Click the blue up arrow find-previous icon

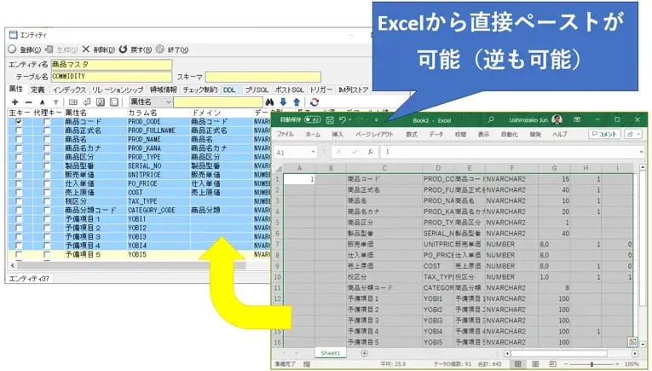(296, 101)
